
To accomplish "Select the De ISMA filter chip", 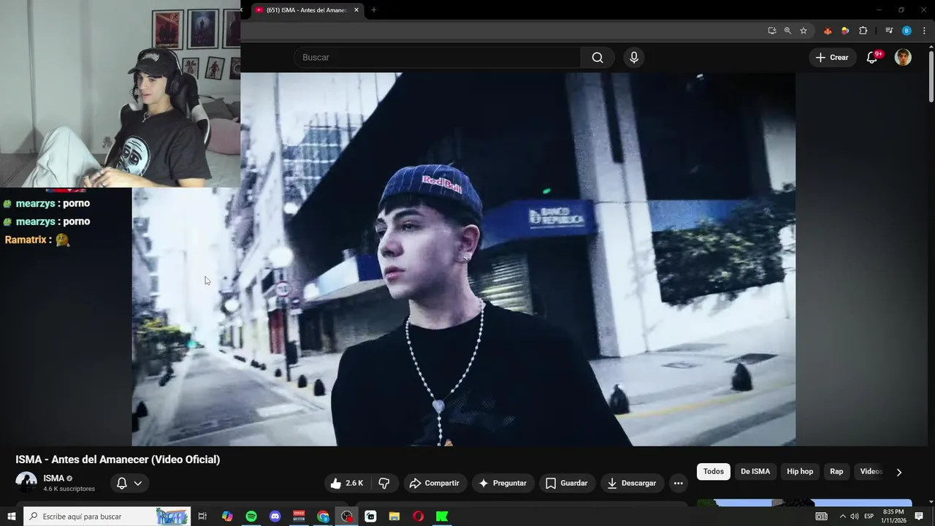I will coord(755,472).
